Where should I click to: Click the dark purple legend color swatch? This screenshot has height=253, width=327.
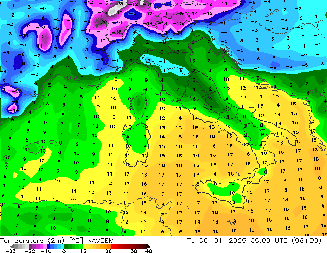[30, 246]
